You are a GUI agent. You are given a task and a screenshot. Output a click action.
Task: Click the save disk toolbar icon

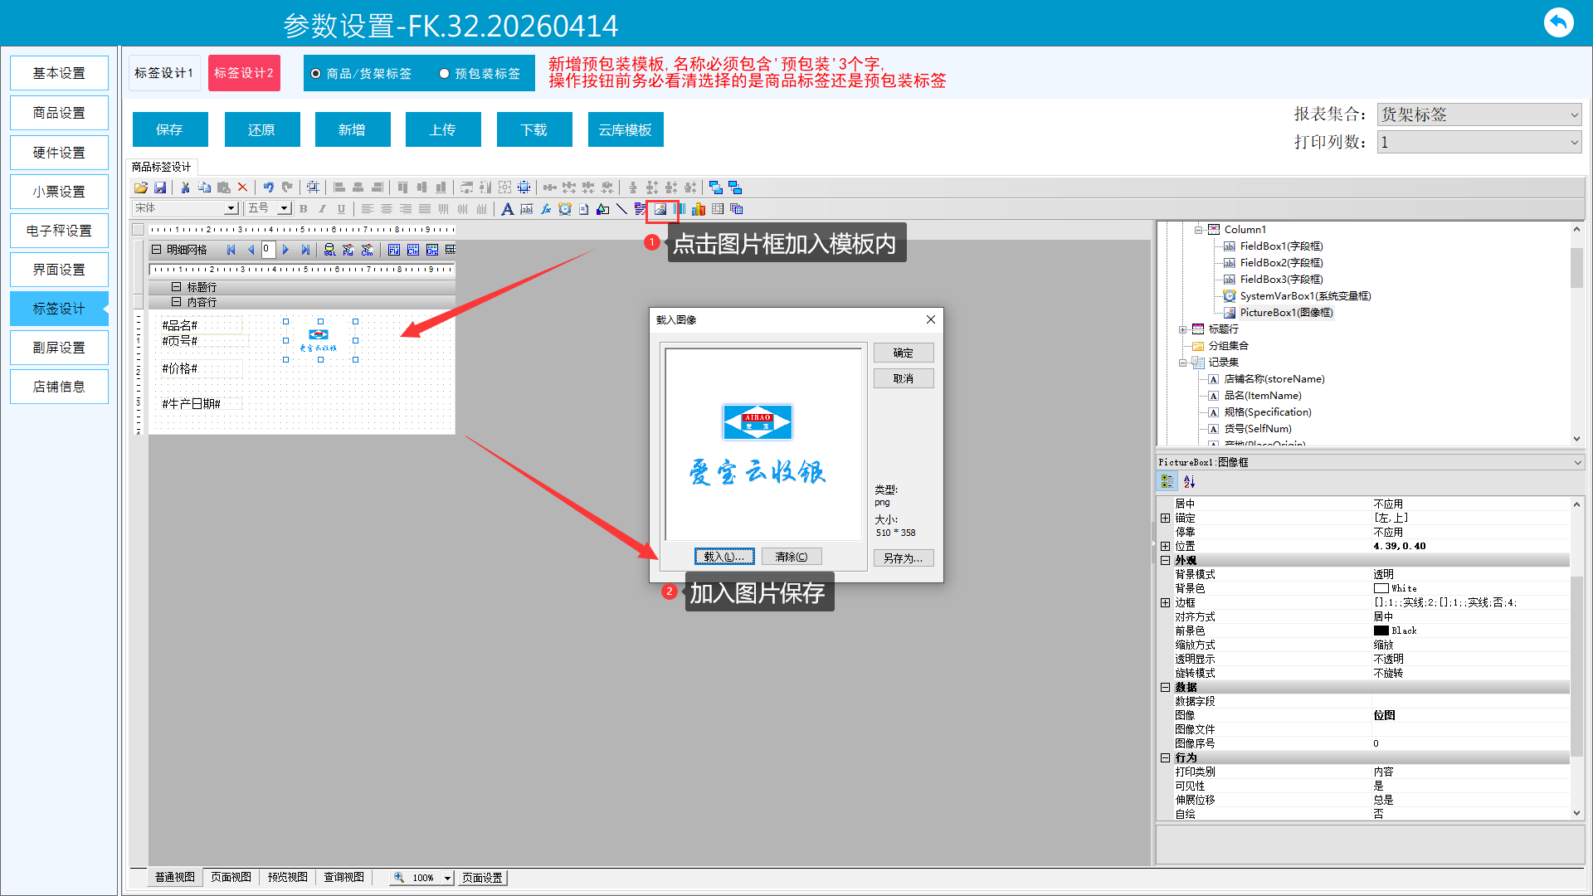160,187
